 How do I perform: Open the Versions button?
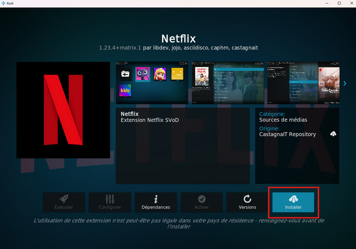pyautogui.click(x=247, y=202)
